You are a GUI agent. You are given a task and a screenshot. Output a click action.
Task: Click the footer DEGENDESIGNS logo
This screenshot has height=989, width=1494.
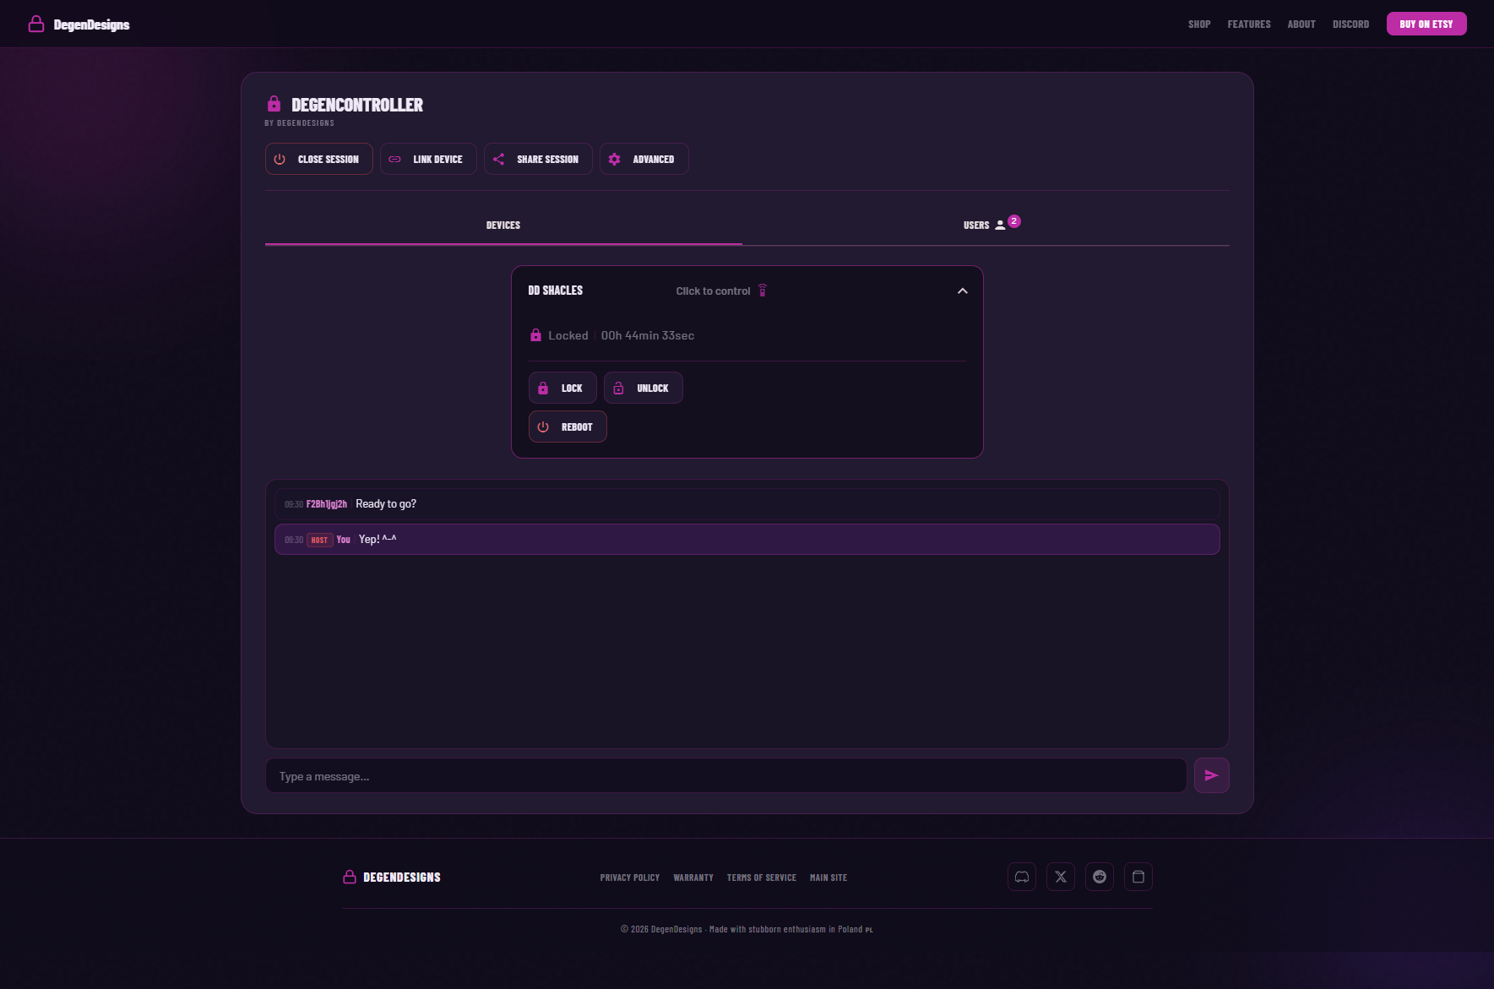click(x=392, y=878)
